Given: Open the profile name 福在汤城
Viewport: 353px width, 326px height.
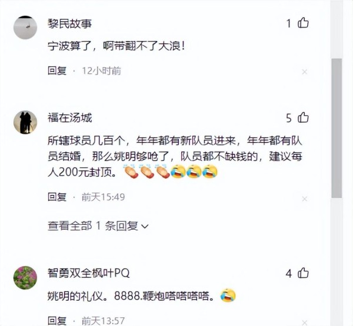Looking at the screenshot, I should pos(69,118).
